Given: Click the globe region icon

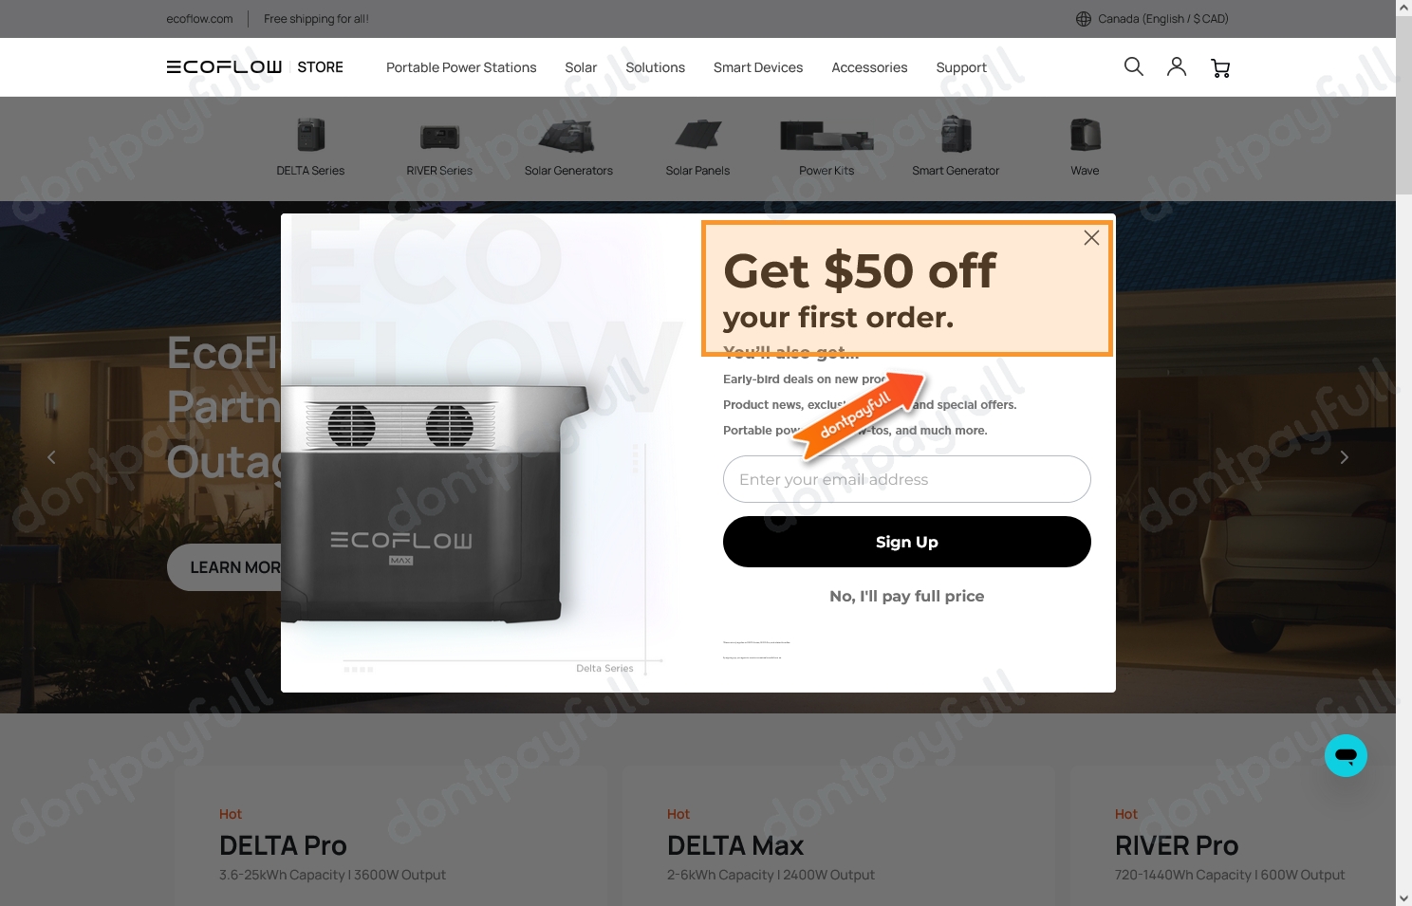Looking at the screenshot, I should (x=1083, y=19).
